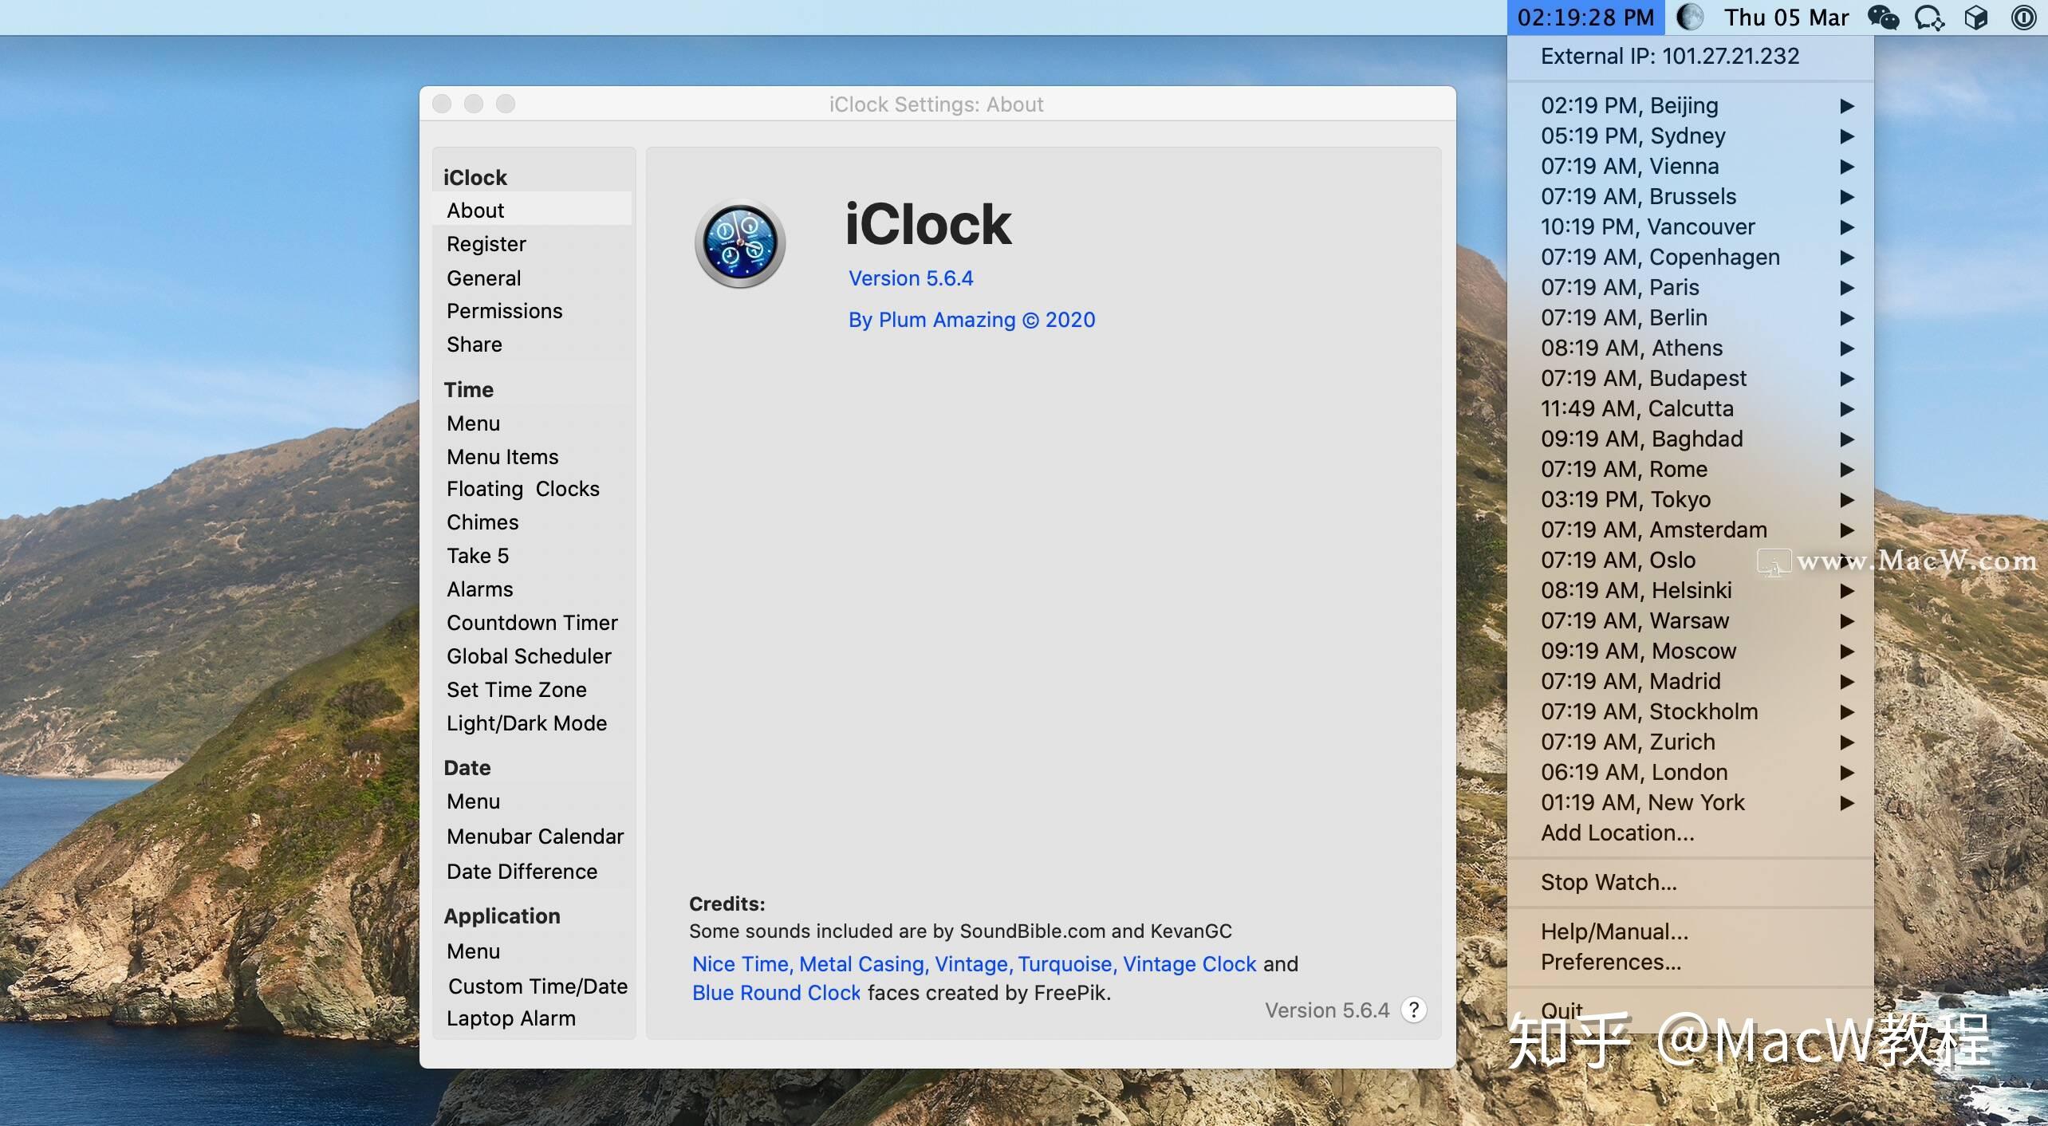Select Countdown Timer in the sidebar
Screen dimensions: 2048x1126
pyautogui.click(x=533, y=622)
